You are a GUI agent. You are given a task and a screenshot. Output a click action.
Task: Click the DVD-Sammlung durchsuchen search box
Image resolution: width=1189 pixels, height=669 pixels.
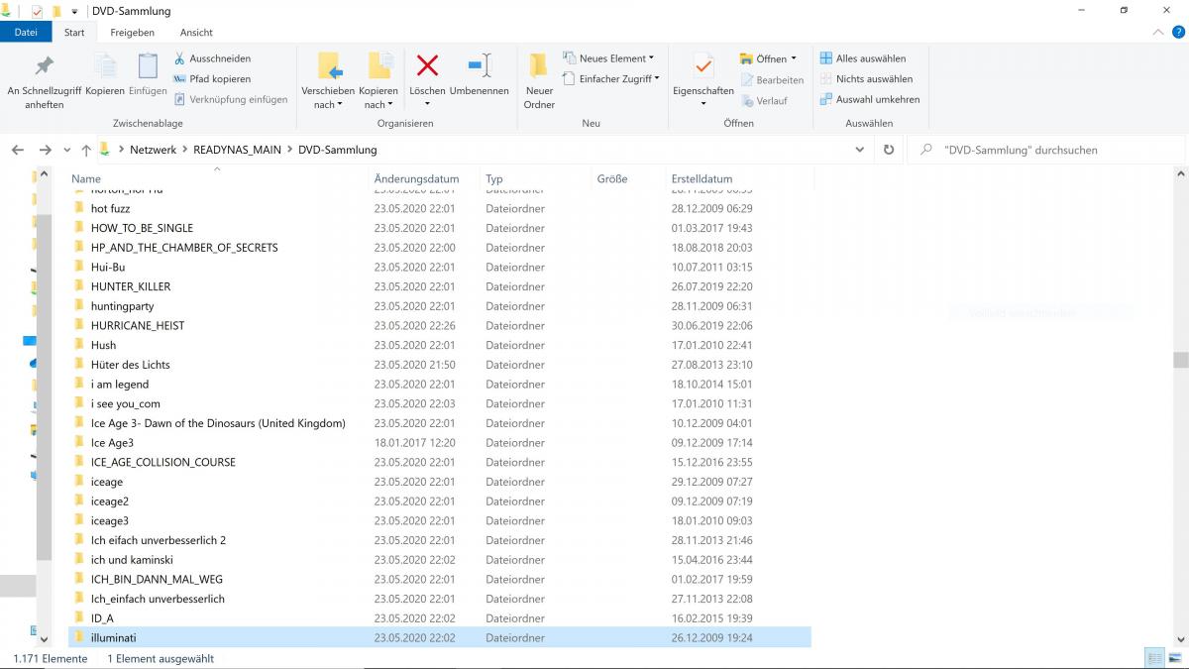1045,150
